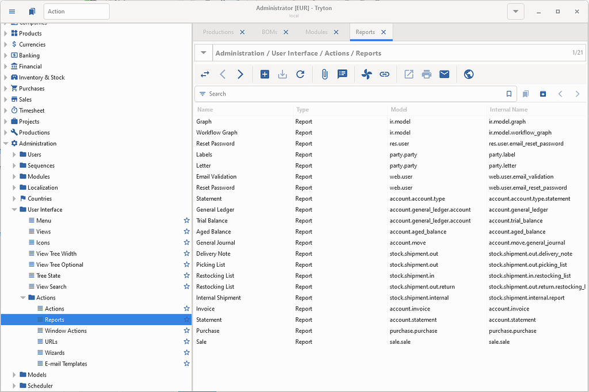
Task: Open the attachments paperclip icon
Action: point(324,74)
